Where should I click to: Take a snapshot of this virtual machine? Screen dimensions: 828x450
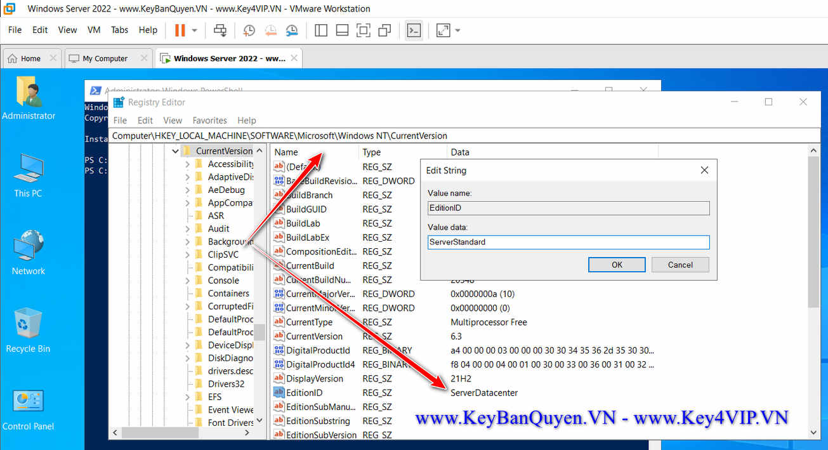point(249,30)
